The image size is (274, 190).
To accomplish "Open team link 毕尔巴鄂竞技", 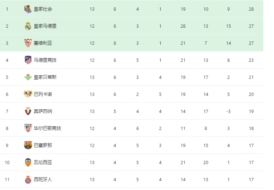I will click(47, 128).
